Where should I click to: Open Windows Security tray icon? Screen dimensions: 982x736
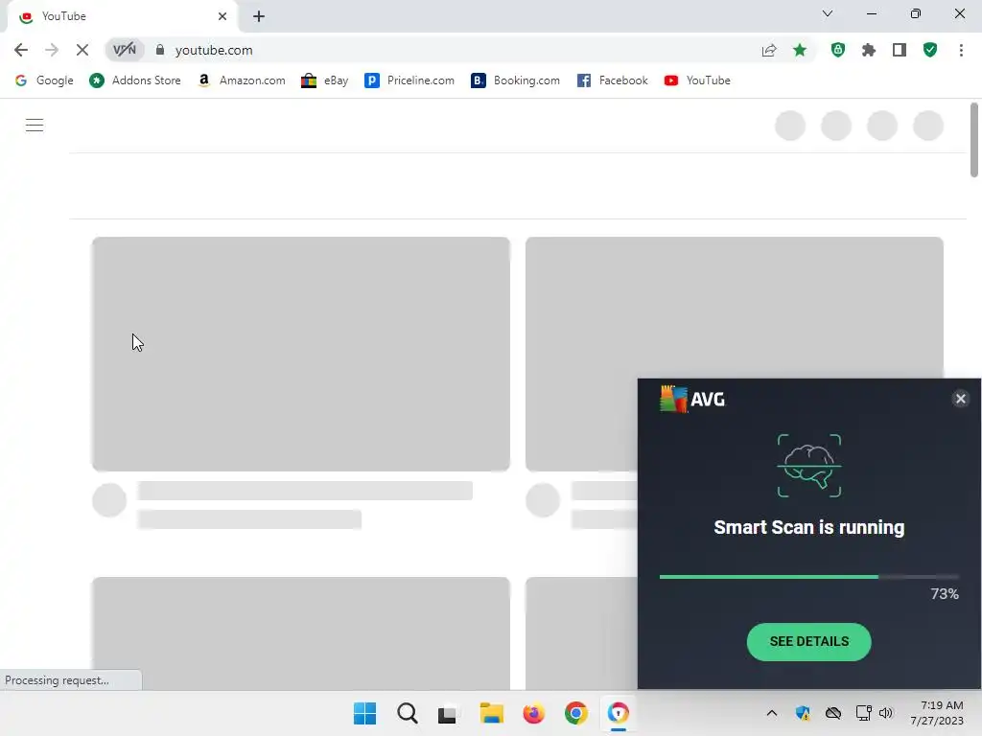tap(803, 713)
